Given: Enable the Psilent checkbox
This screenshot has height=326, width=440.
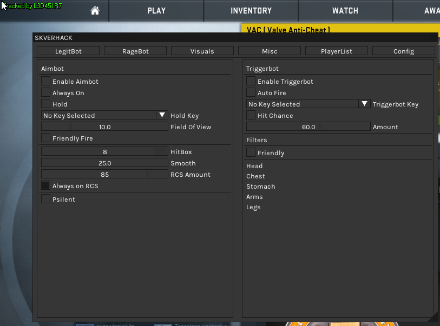Looking at the screenshot, I should tap(46, 199).
